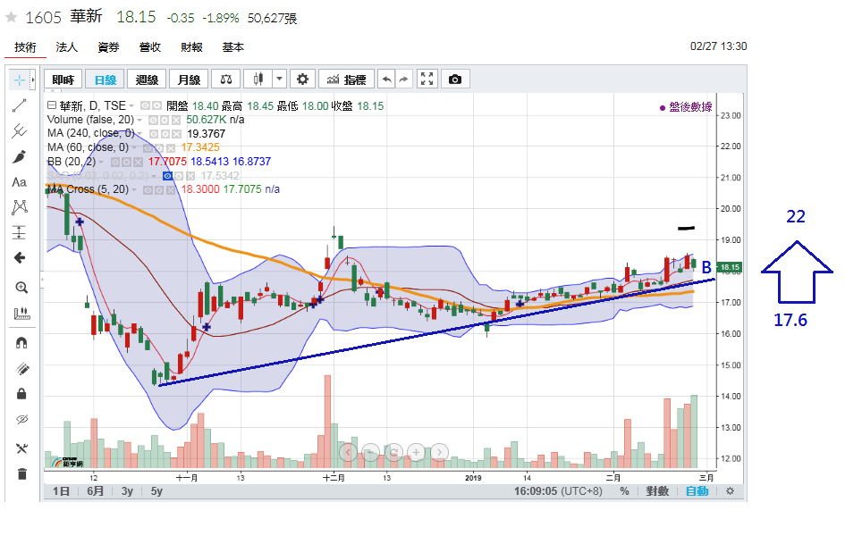This screenshot has height=536, width=862.
Task: Open the 財報 tab
Action: click(x=192, y=47)
